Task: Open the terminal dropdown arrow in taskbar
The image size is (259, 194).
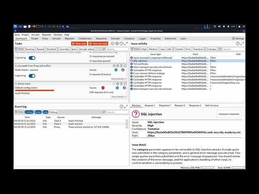Action: pos(40,26)
